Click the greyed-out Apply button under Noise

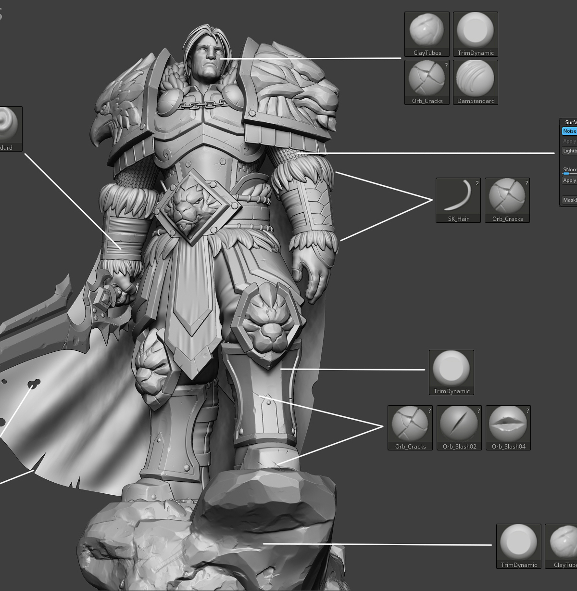tap(569, 141)
